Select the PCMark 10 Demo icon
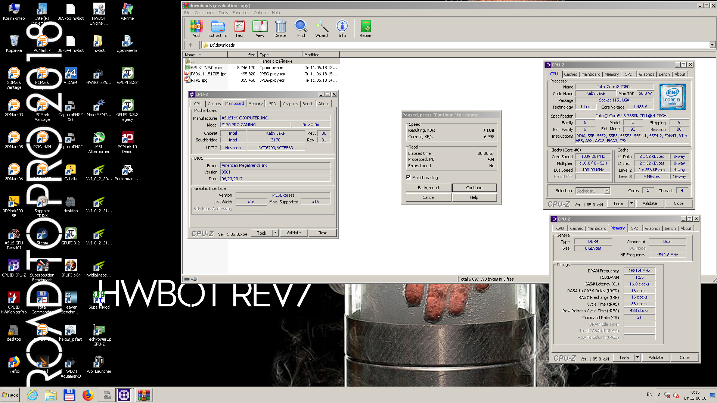The image size is (717, 403). click(x=127, y=143)
